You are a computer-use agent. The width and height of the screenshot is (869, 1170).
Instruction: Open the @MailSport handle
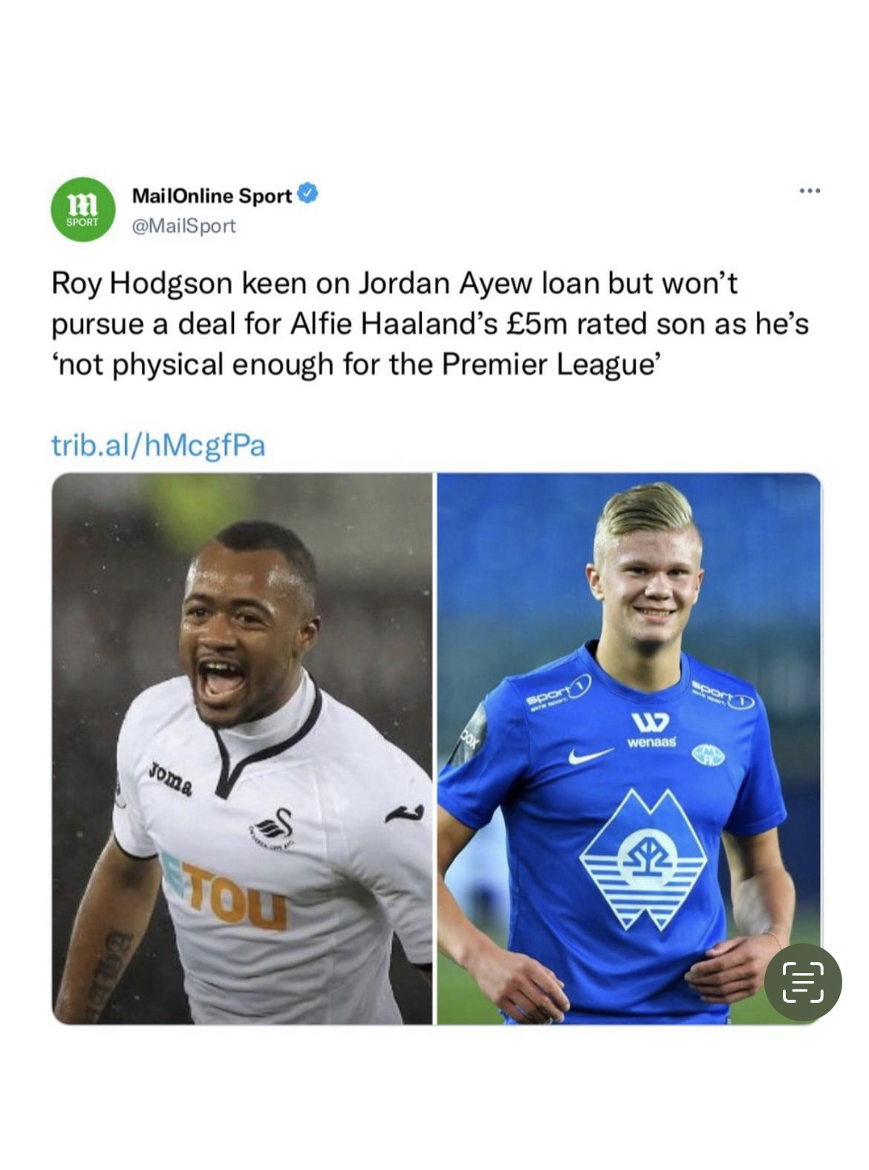pos(183,226)
